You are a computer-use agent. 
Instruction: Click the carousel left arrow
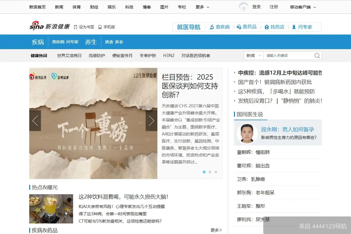(35, 121)
